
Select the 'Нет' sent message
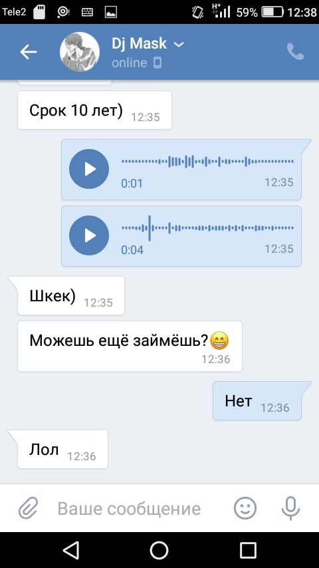point(257,400)
